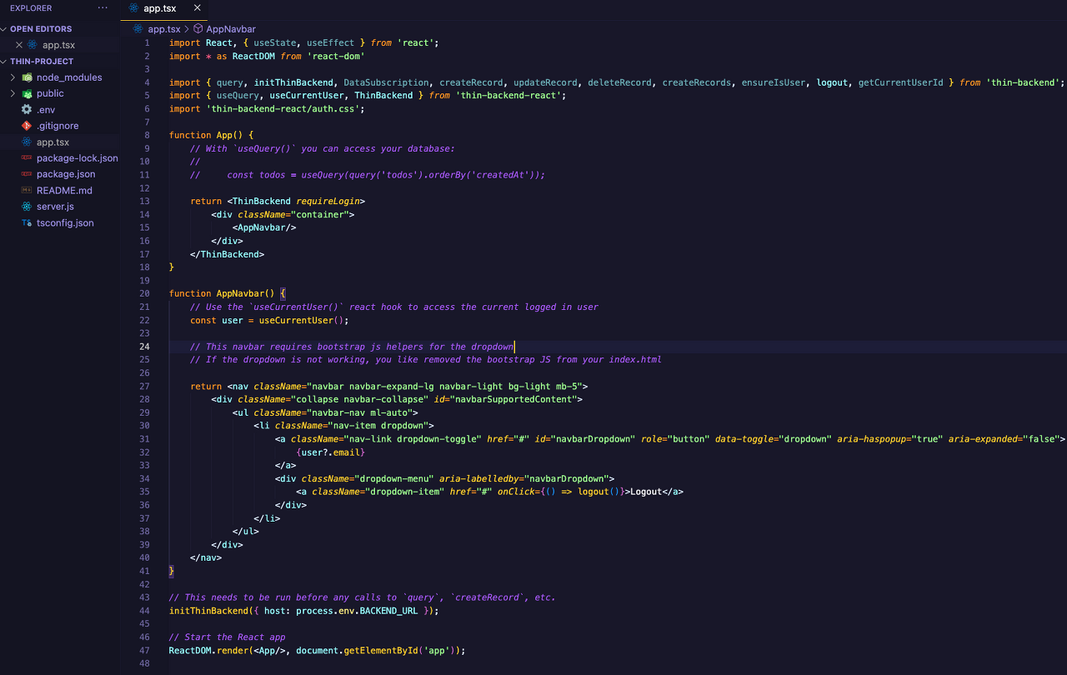
Task: Click 'ReactDOM.render' on line 47
Action: click(208, 650)
